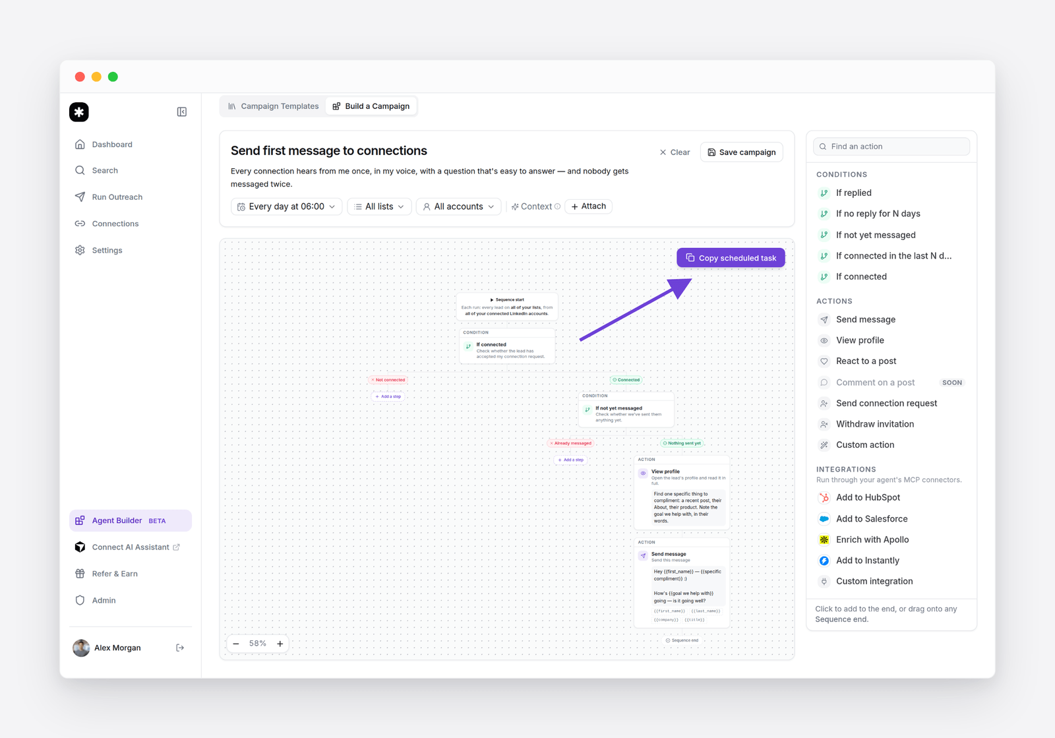The image size is (1055, 738).
Task: Open the Admin shield item
Action: (x=131, y=600)
